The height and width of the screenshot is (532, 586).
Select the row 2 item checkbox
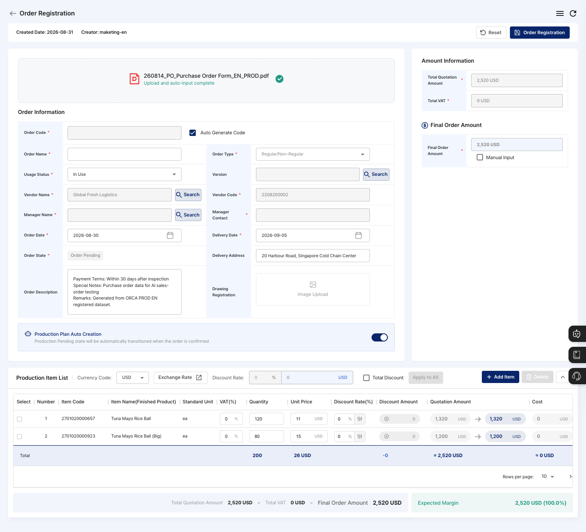20,436
